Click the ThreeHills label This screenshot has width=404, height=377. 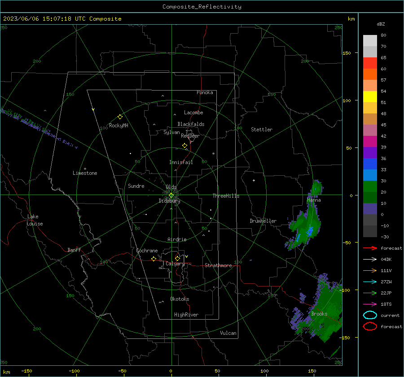click(x=226, y=196)
